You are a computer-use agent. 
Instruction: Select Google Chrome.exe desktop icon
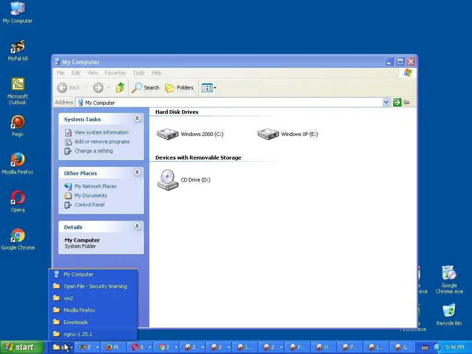point(449,280)
